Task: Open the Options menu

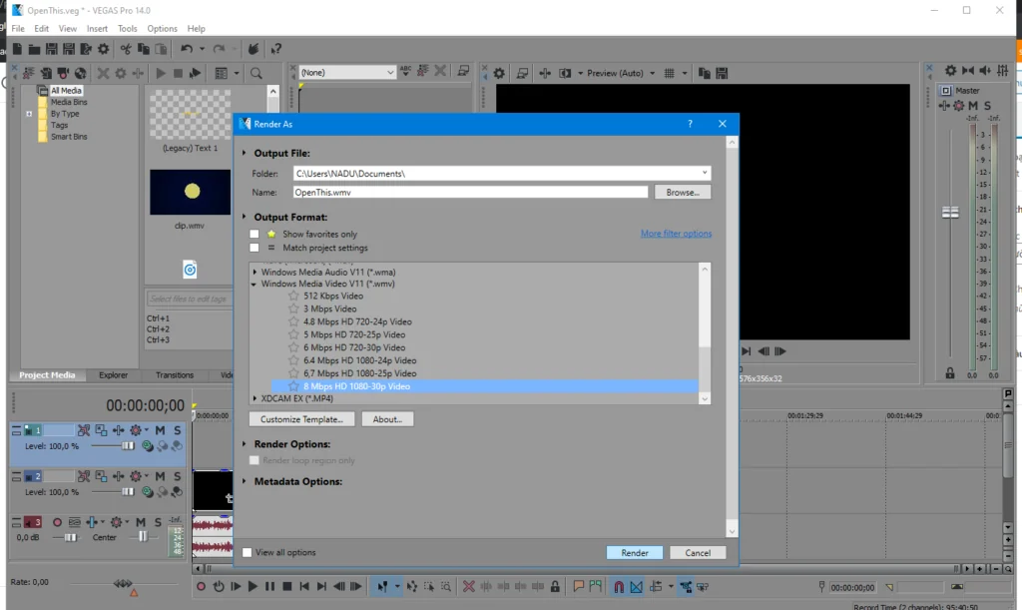Action: (162, 29)
